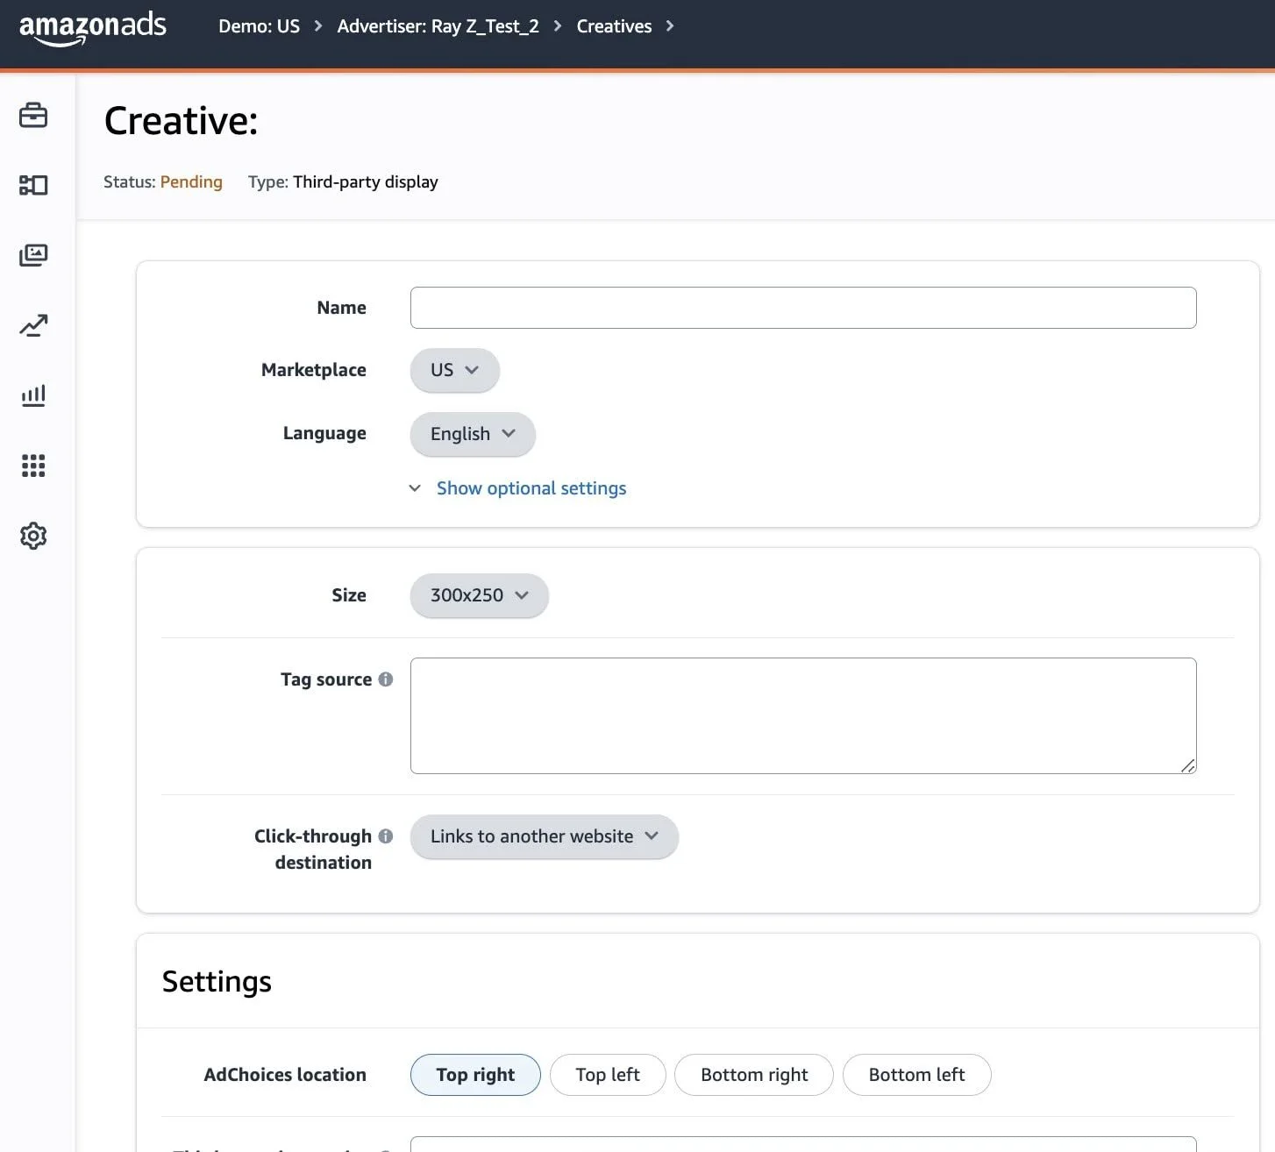The image size is (1275, 1152).
Task: Select Bottom right for AdChoices location
Action: coord(753,1074)
